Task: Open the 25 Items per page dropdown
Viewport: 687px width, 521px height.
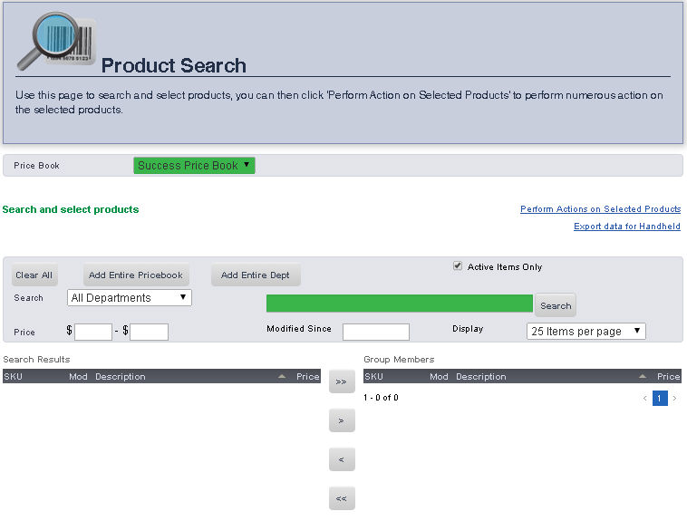Action: 585,332
